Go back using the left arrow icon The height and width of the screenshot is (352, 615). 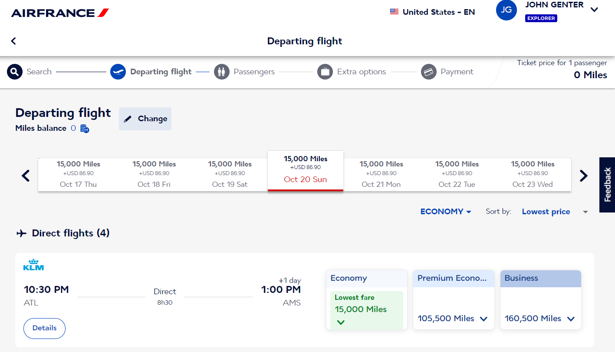pos(13,41)
